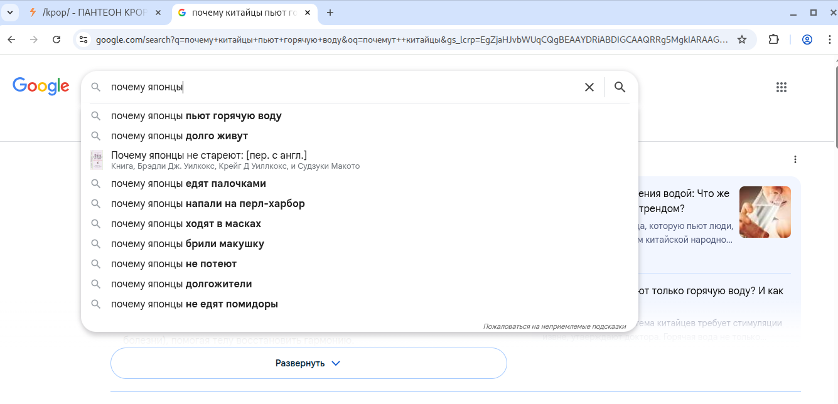Bookmark this page with star icon
The height and width of the screenshot is (404, 838).
(742, 40)
